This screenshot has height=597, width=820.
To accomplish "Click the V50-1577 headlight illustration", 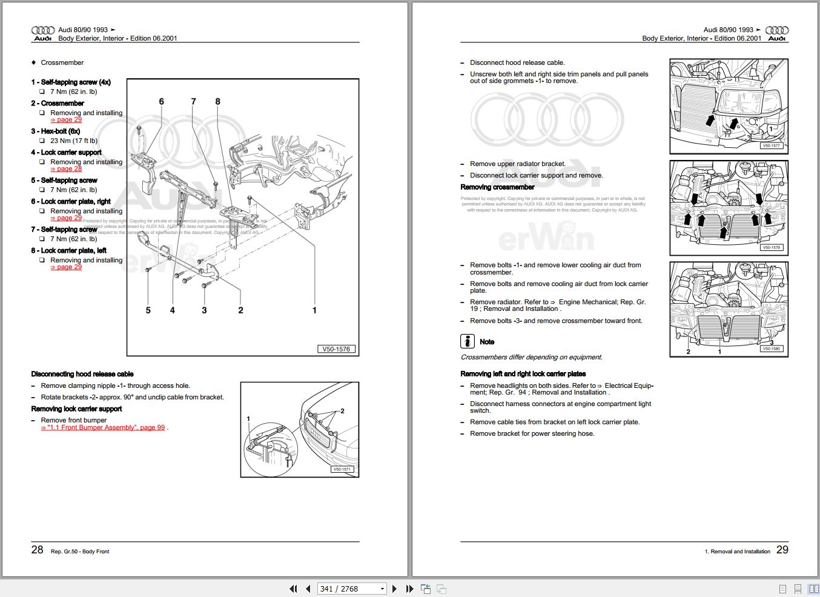I will [729, 106].
